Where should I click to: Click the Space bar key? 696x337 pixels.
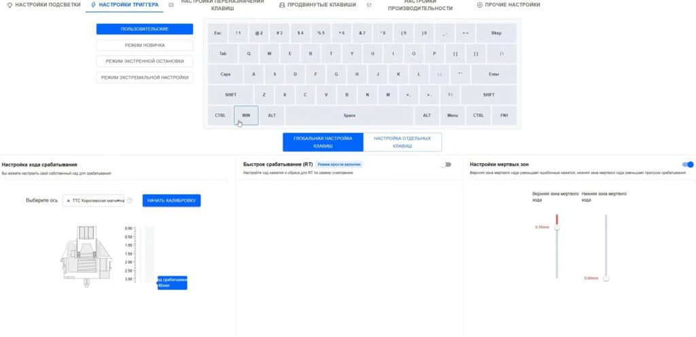pyautogui.click(x=349, y=116)
